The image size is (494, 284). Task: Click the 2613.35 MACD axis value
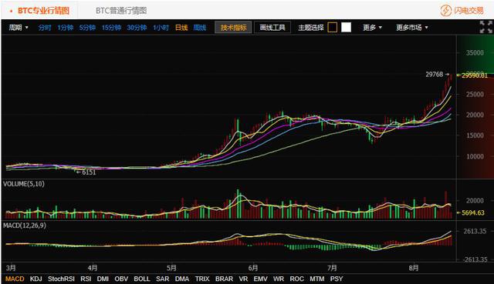(475, 231)
